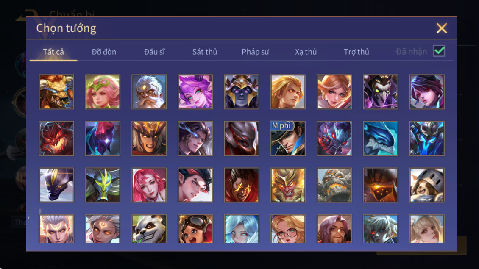Viewport: 479px width, 269px height.
Task: Choose the girl with round glasses
Action: [288, 229]
